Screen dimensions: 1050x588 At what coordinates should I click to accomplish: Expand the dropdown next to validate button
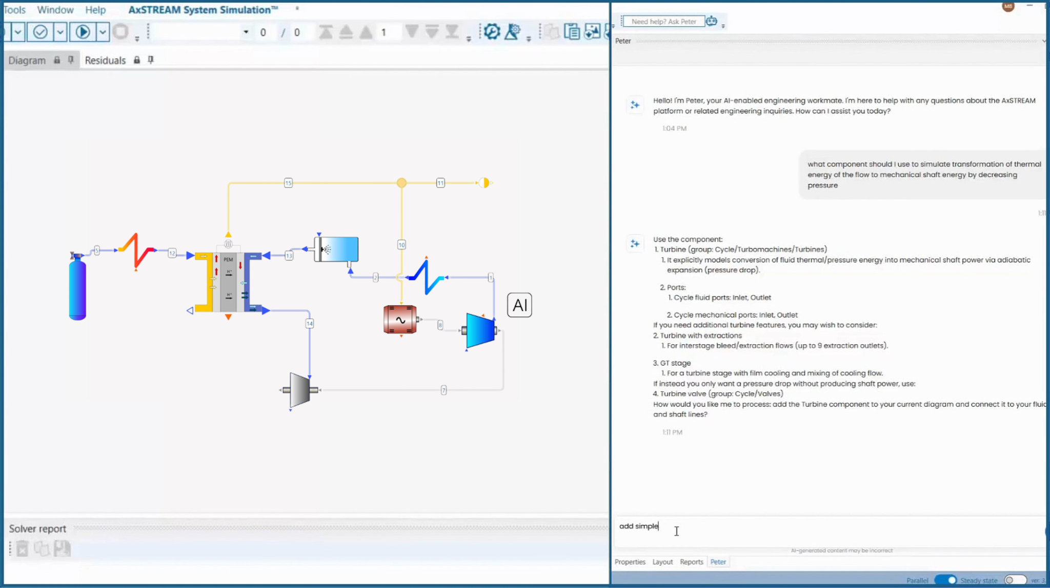pyautogui.click(x=60, y=32)
